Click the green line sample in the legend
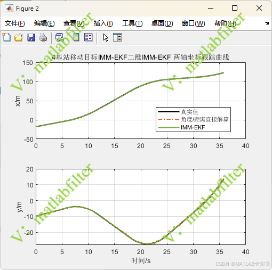272x270 pixels. [x=169, y=127]
